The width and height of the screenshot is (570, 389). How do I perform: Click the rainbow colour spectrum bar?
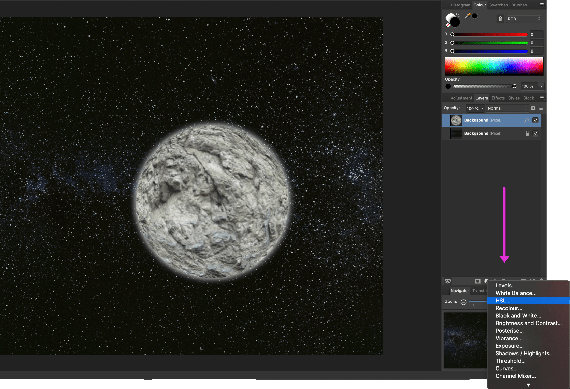tap(494, 66)
